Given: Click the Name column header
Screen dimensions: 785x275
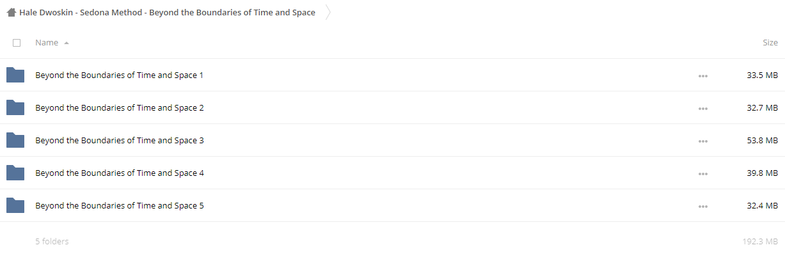Looking at the screenshot, I should tap(47, 43).
